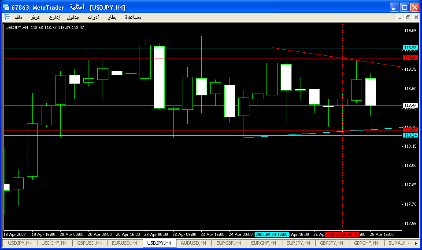422x250 pixels.
Task: Click the cyan 118.92 price label
Action: pyautogui.click(x=411, y=48)
